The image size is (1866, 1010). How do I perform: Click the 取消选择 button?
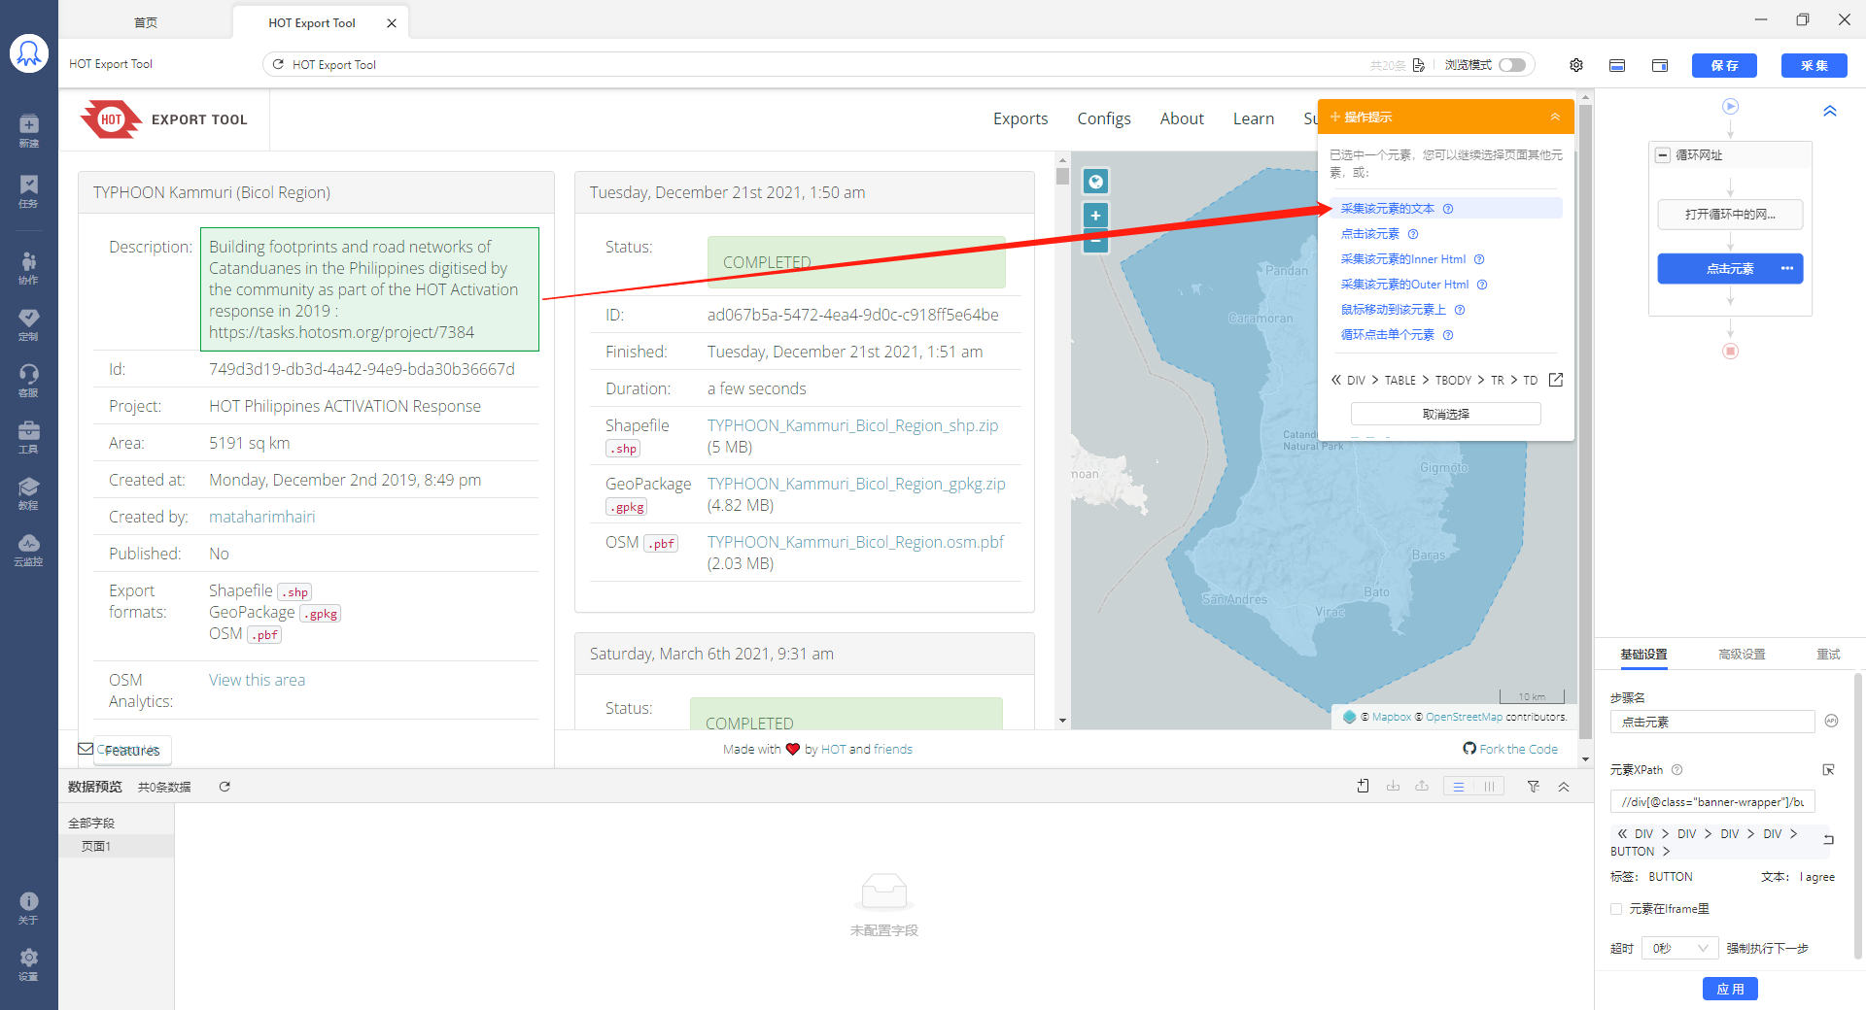(1445, 414)
